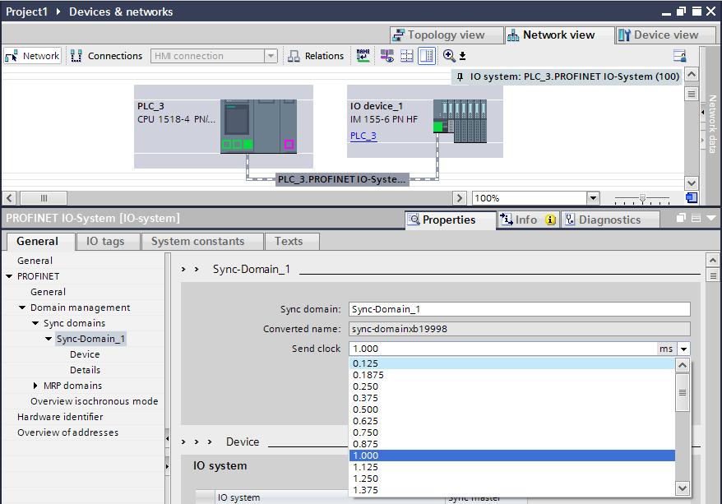Click the Sync domain name input field
This screenshot has height=504, width=722.
point(520,309)
